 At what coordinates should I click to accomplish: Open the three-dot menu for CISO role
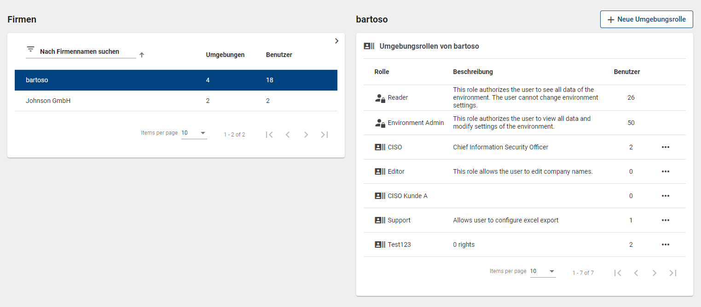665,147
